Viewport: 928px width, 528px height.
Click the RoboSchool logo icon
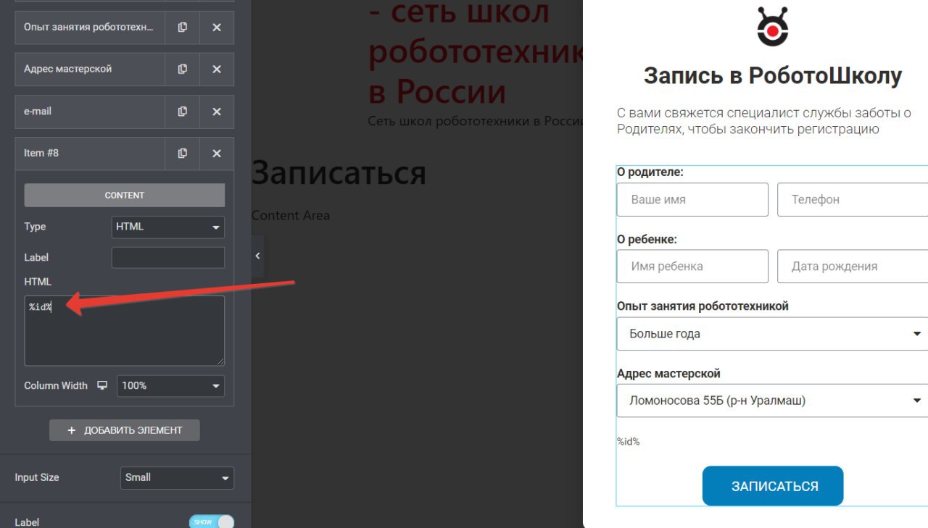(773, 26)
